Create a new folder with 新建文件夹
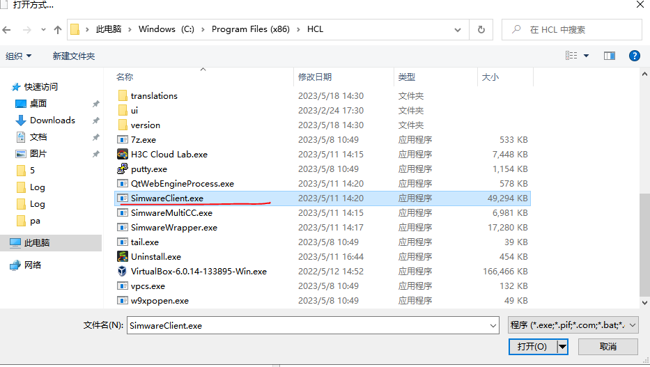Image resolution: width=650 pixels, height=367 pixels. [74, 56]
